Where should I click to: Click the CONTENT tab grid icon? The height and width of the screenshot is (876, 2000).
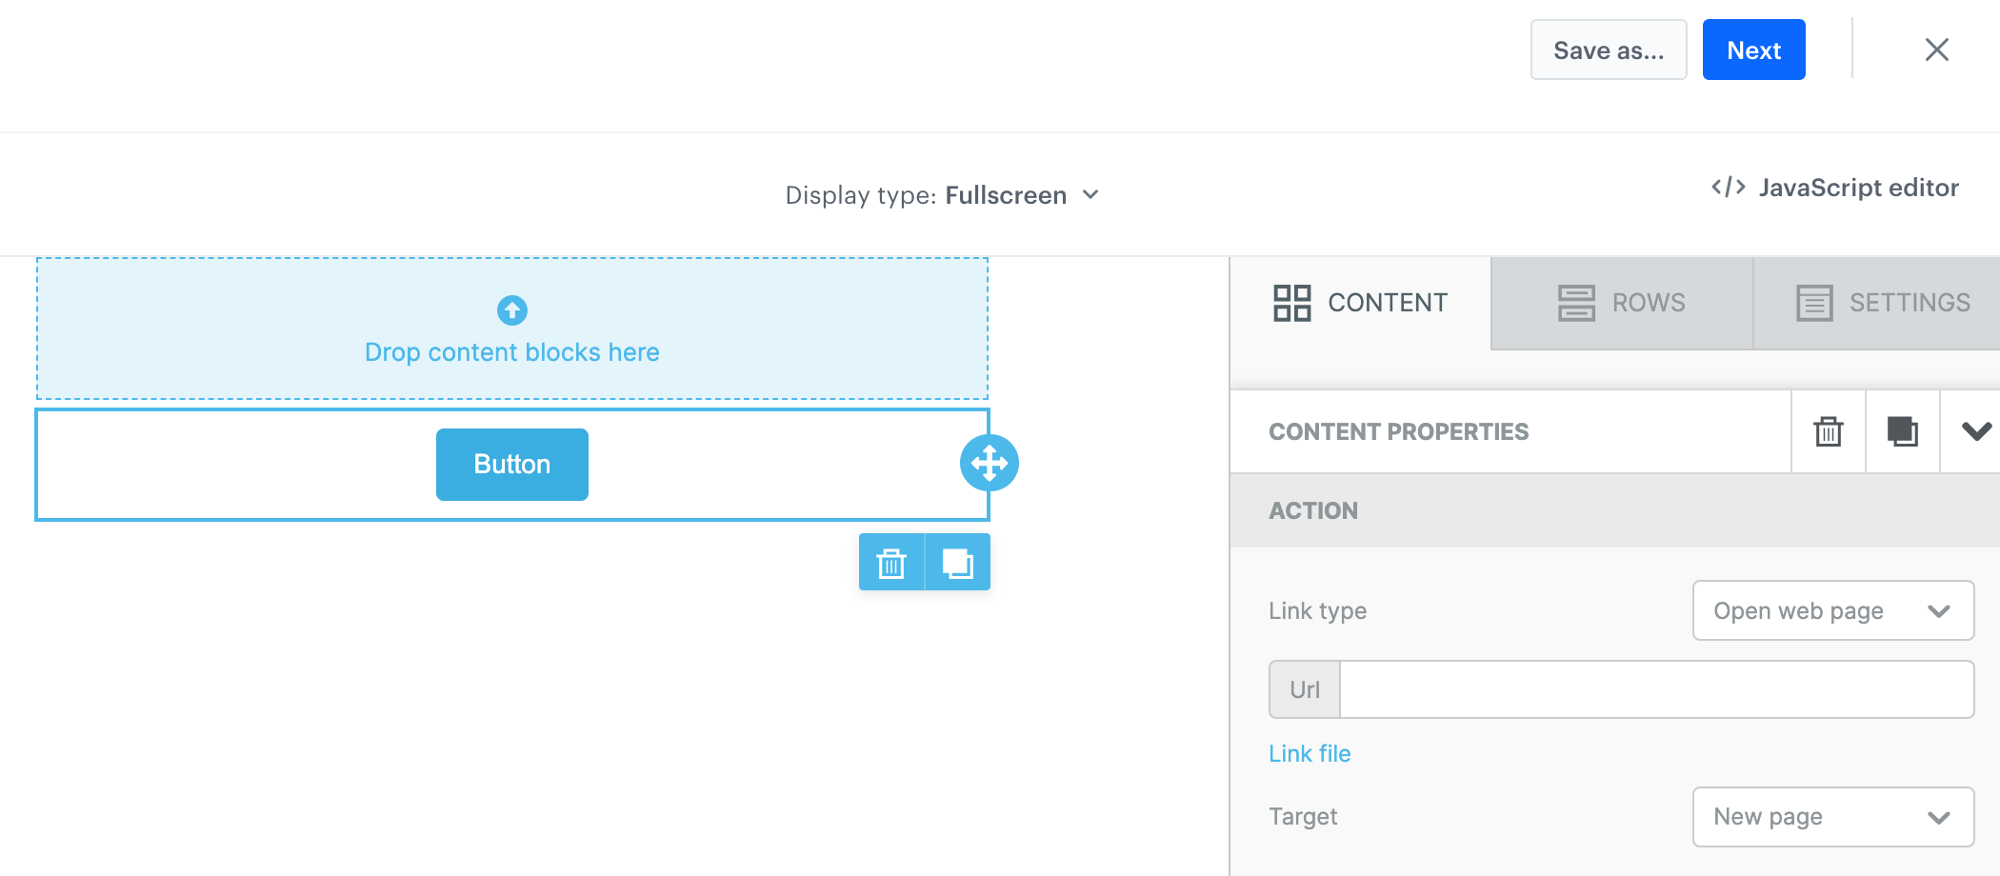(1291, 303)
